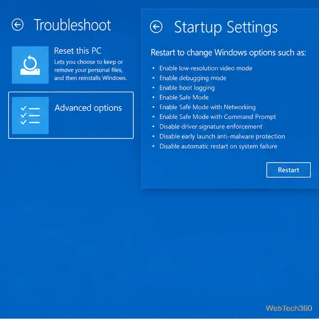This screenshot has height=319, width=319.
Task: Click 'Enable Safe Mode with Networking' text
Action: click(207, 107)
